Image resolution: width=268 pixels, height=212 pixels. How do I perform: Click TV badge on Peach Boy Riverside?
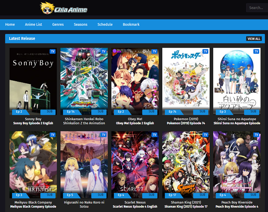256,135
